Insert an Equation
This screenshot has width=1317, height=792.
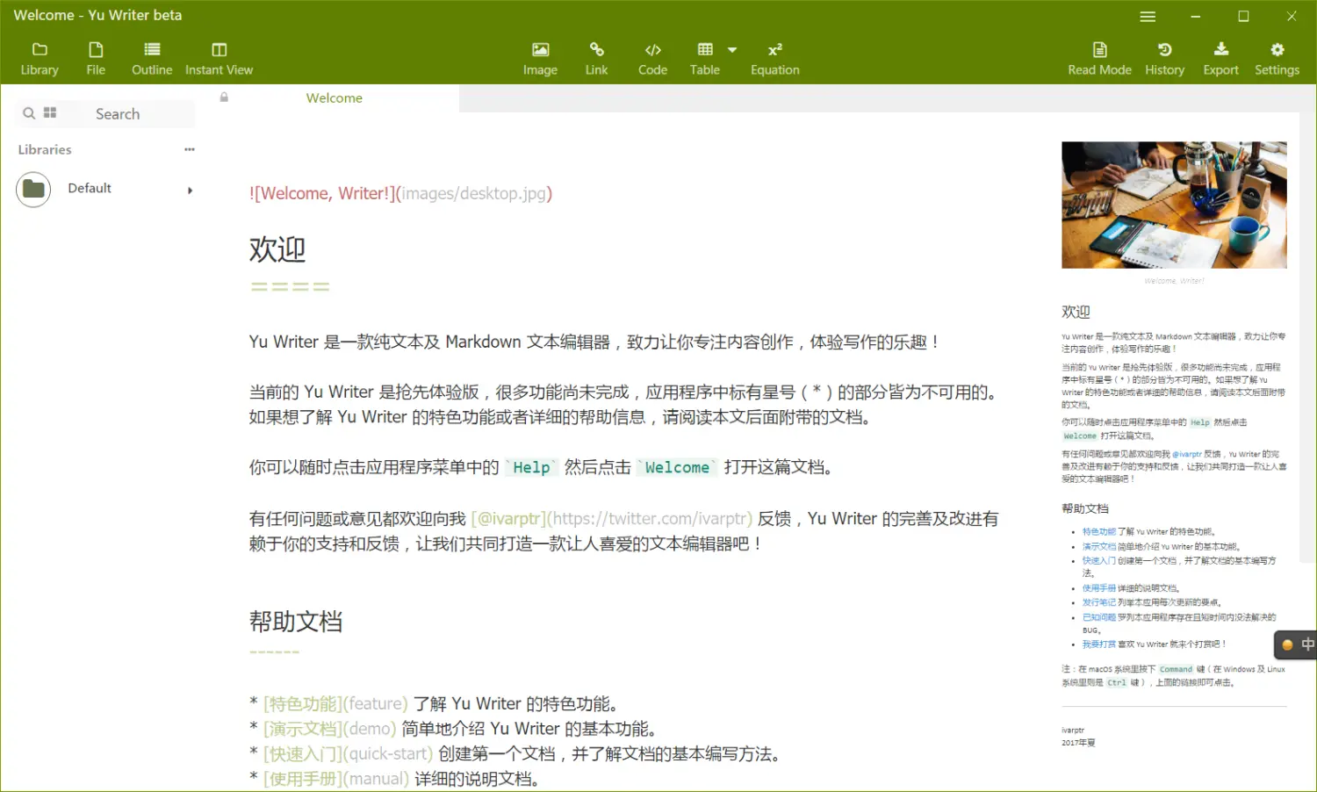tap(774, 59)
